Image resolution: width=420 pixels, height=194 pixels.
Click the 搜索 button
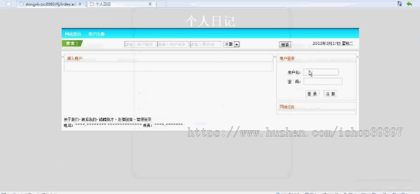click(x=285, y=45)
